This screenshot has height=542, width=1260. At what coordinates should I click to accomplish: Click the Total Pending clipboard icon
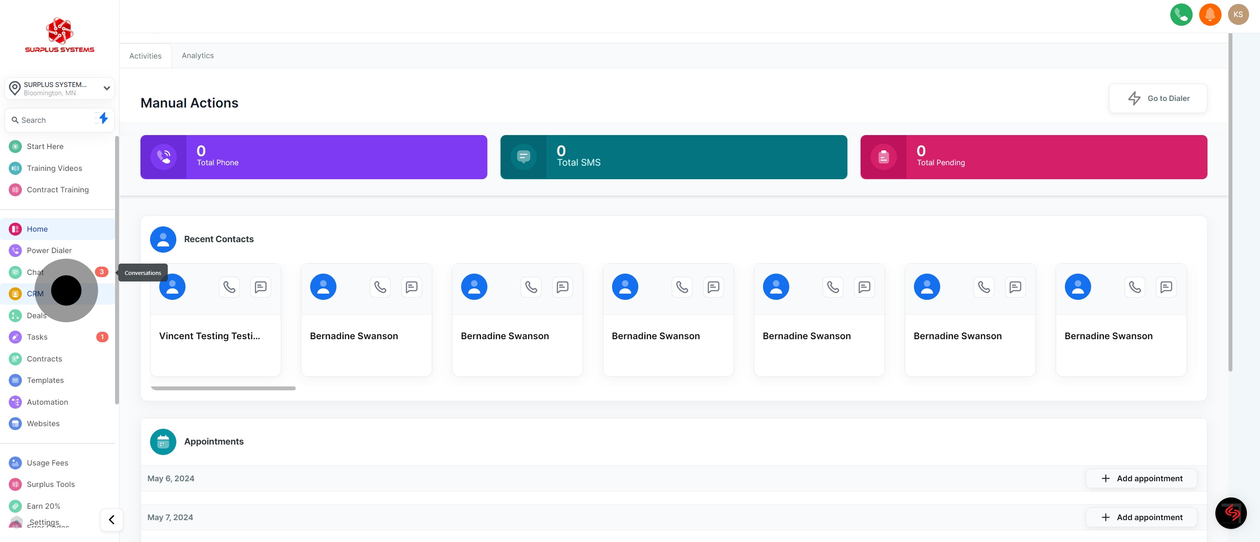coord(883,157)
